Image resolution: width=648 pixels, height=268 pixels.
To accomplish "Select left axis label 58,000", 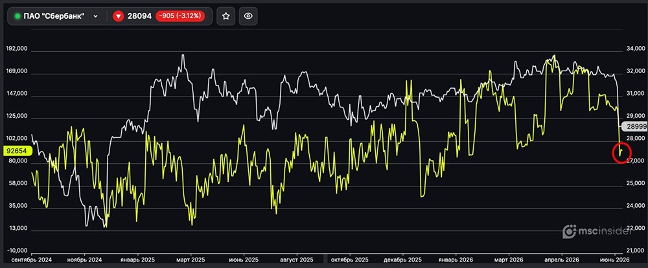I will (x=18, y=183).
